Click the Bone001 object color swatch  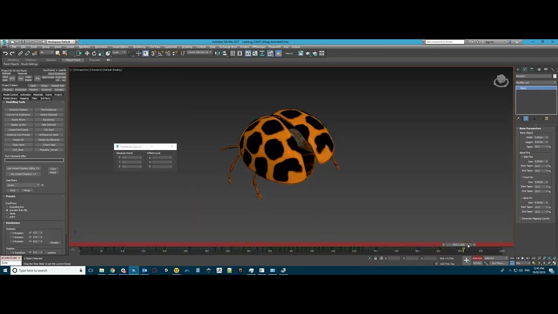[555, 76]
